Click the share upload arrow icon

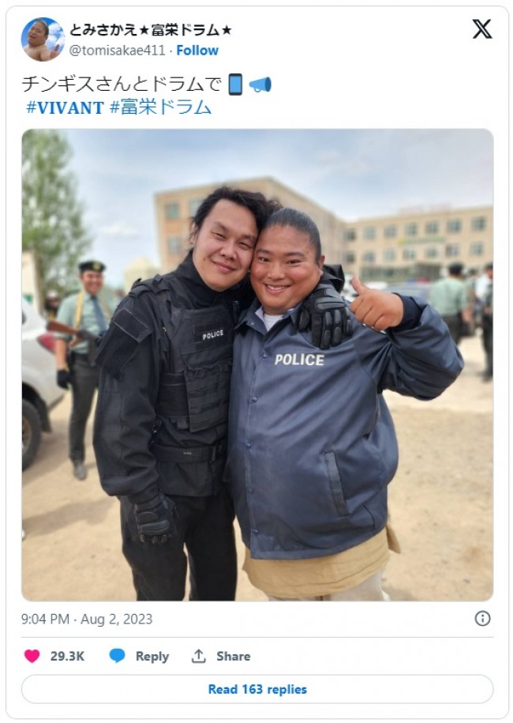pyautogui.click(x=198, y=656)
